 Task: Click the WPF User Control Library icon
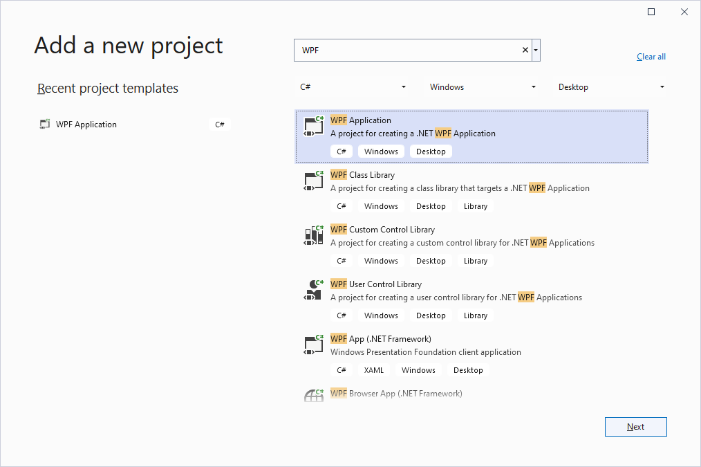click(x=314, y=291)
